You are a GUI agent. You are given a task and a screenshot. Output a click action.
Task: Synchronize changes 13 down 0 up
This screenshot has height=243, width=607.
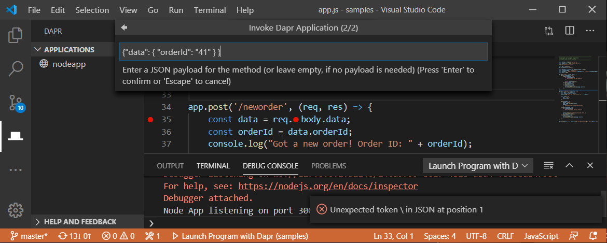[x=75, y=236]
